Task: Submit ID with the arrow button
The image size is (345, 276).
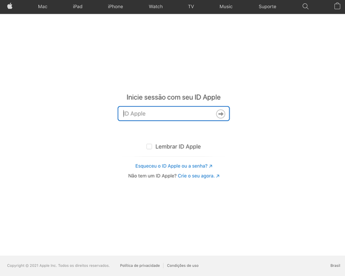Action: (221, 114)
